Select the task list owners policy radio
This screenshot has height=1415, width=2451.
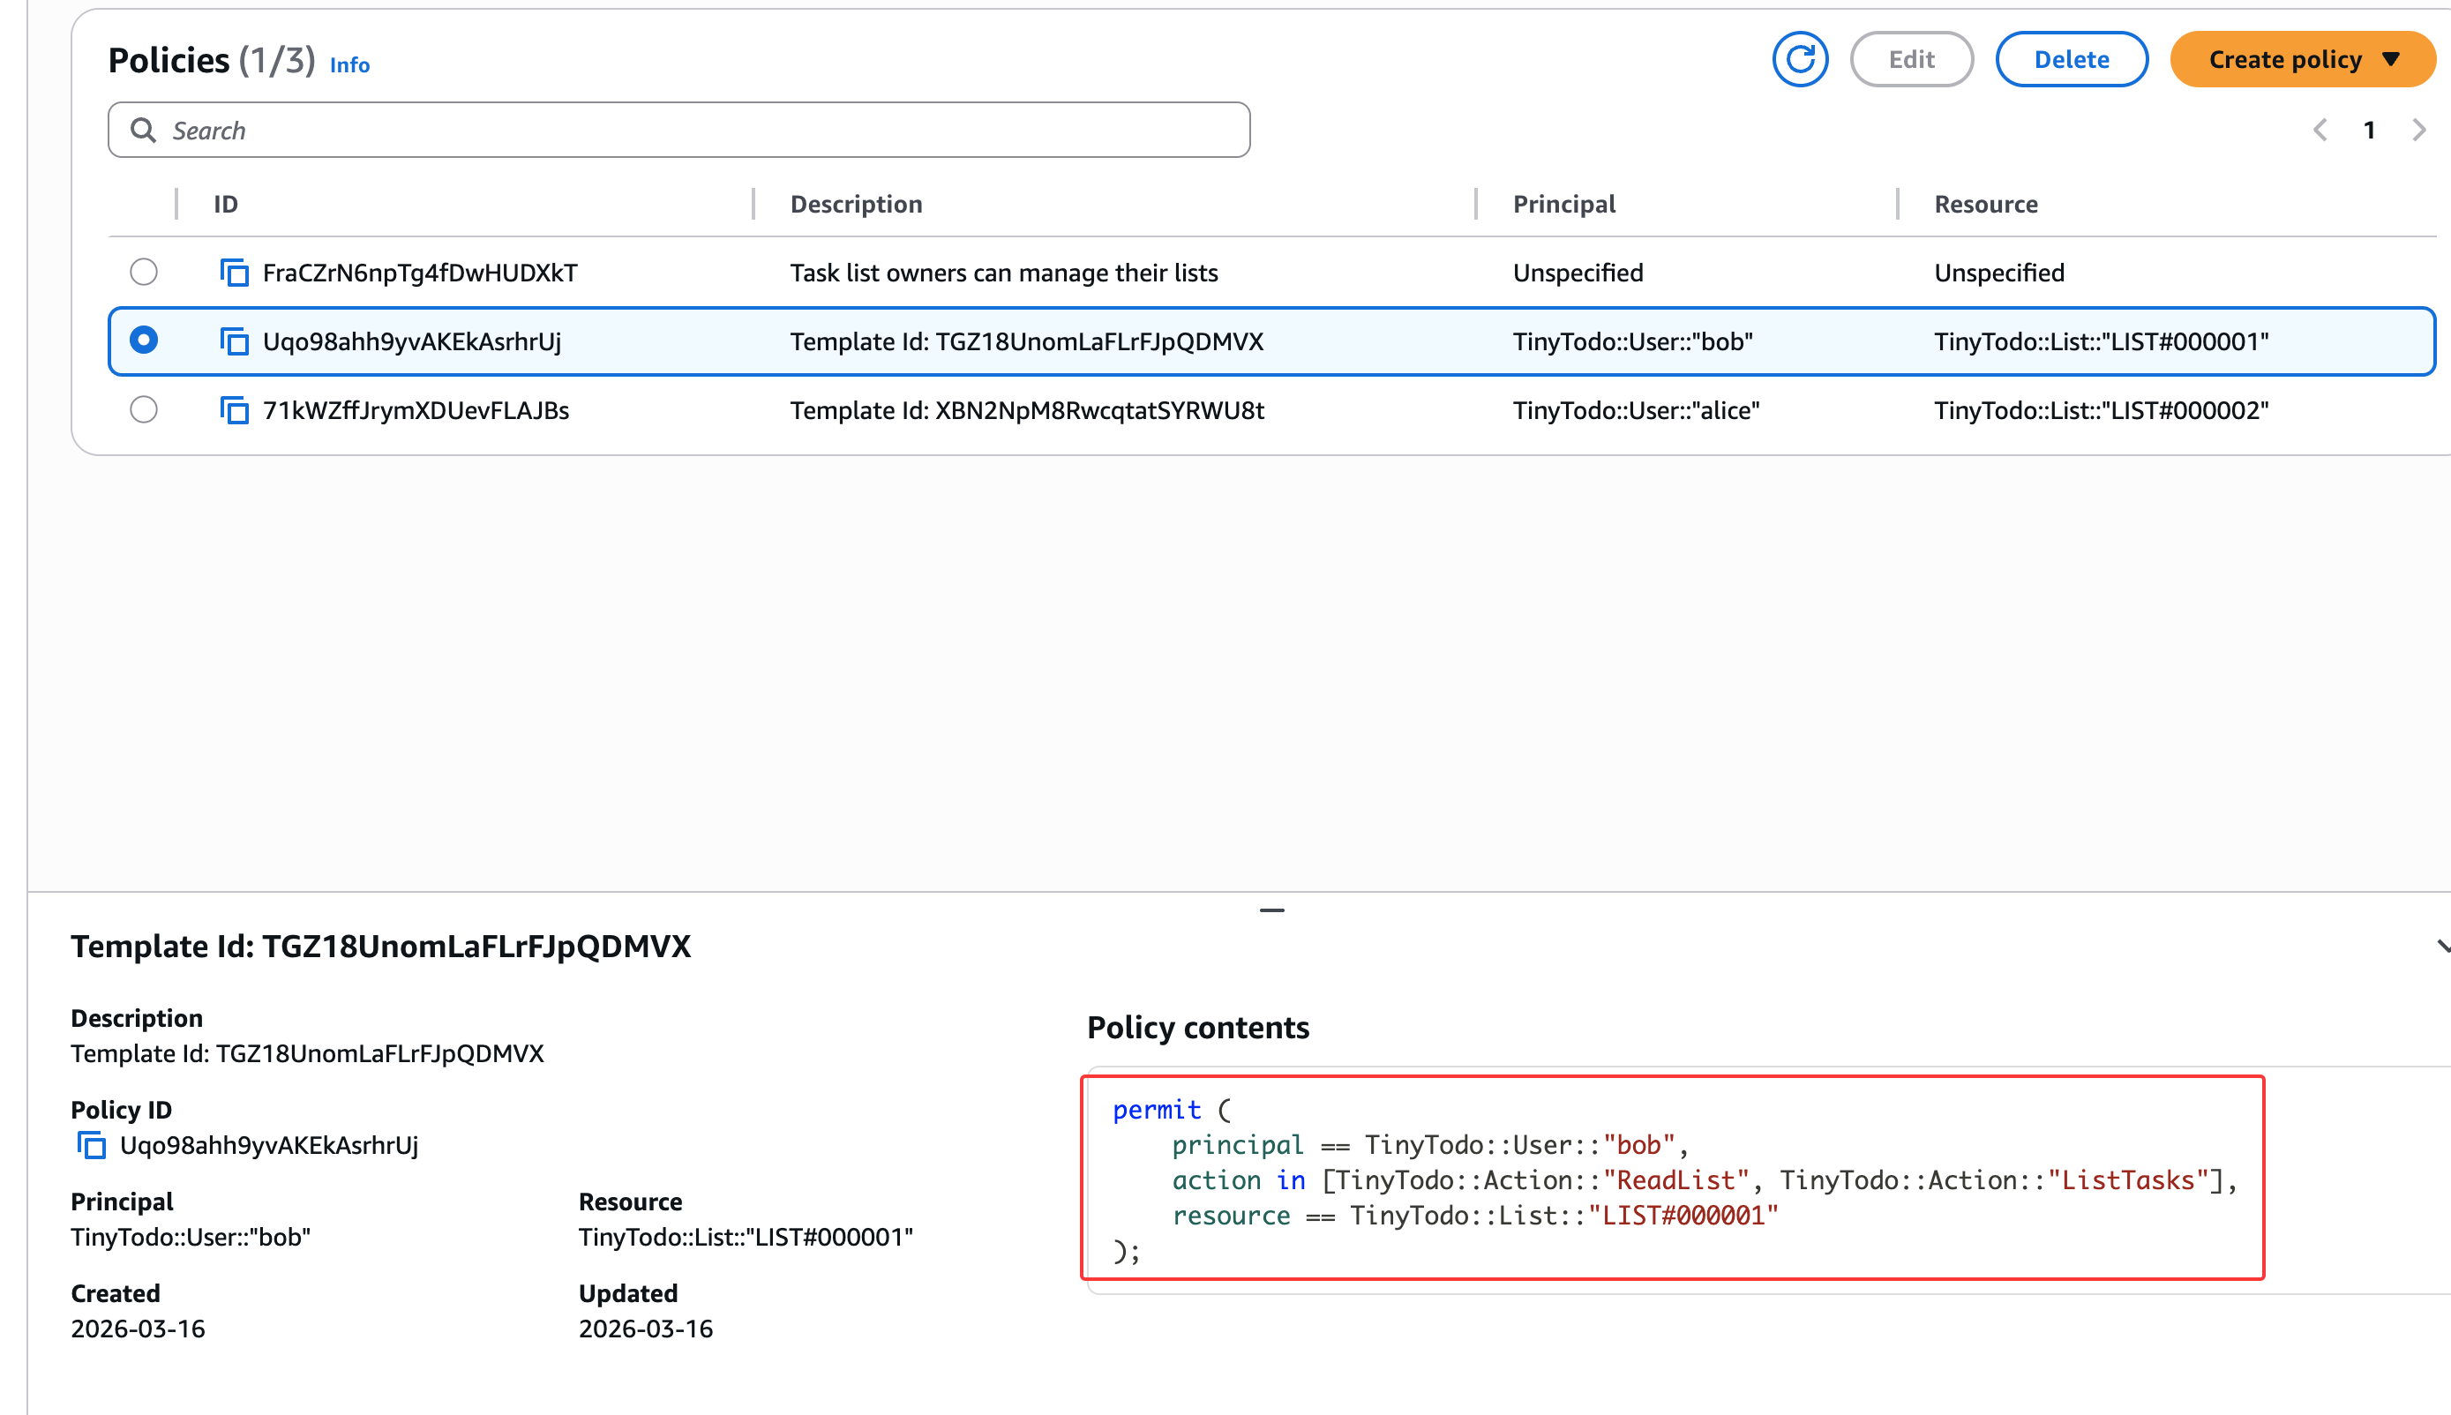click(x=144, y=272)
